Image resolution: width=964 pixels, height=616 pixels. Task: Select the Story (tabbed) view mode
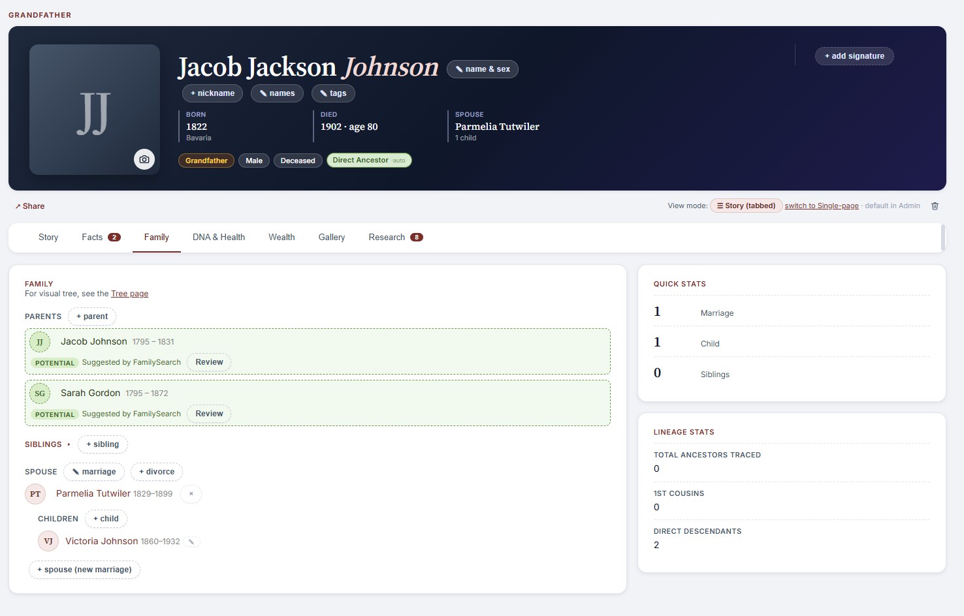pos(746,206)
